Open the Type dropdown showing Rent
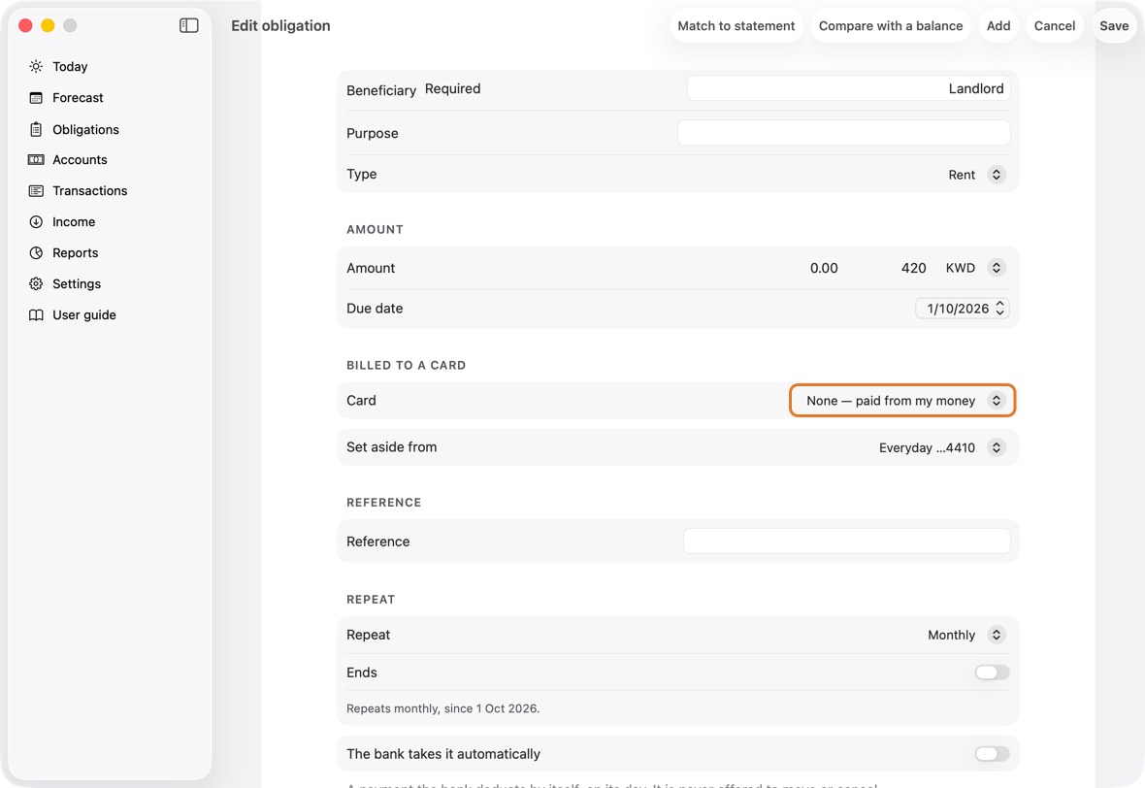Image resolution: width=1145 pixels, height=788 pixels. [x=976, y=175]
